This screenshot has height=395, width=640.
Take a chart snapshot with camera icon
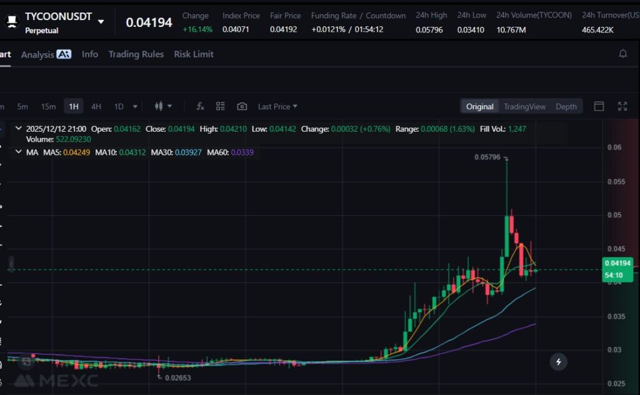242,107
